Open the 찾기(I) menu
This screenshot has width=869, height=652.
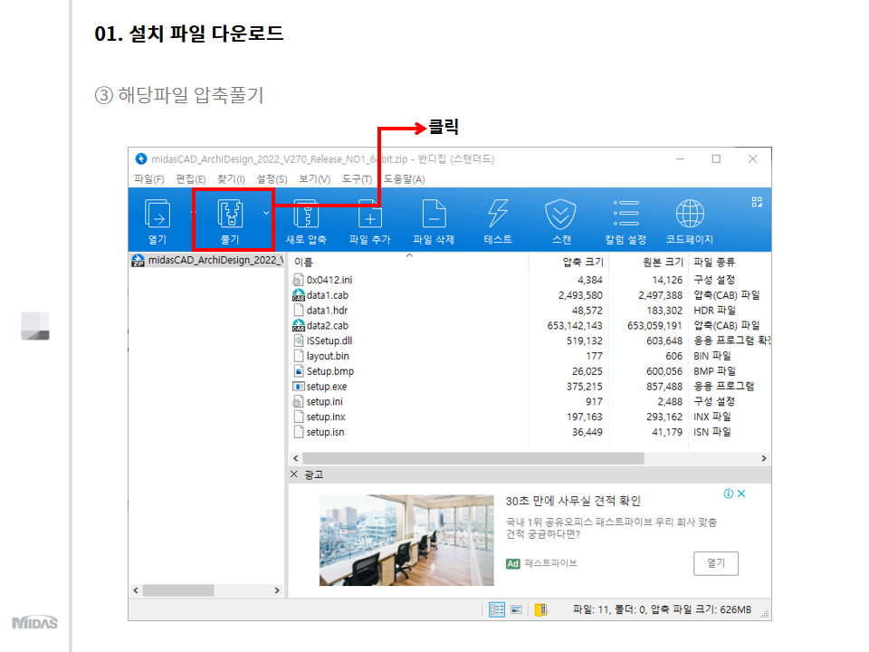click(x=231, y=179)
